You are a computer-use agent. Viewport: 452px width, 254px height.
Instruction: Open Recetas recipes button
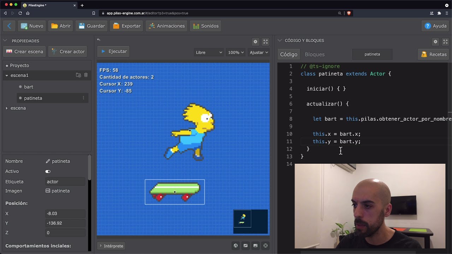(x=434, y=54)
